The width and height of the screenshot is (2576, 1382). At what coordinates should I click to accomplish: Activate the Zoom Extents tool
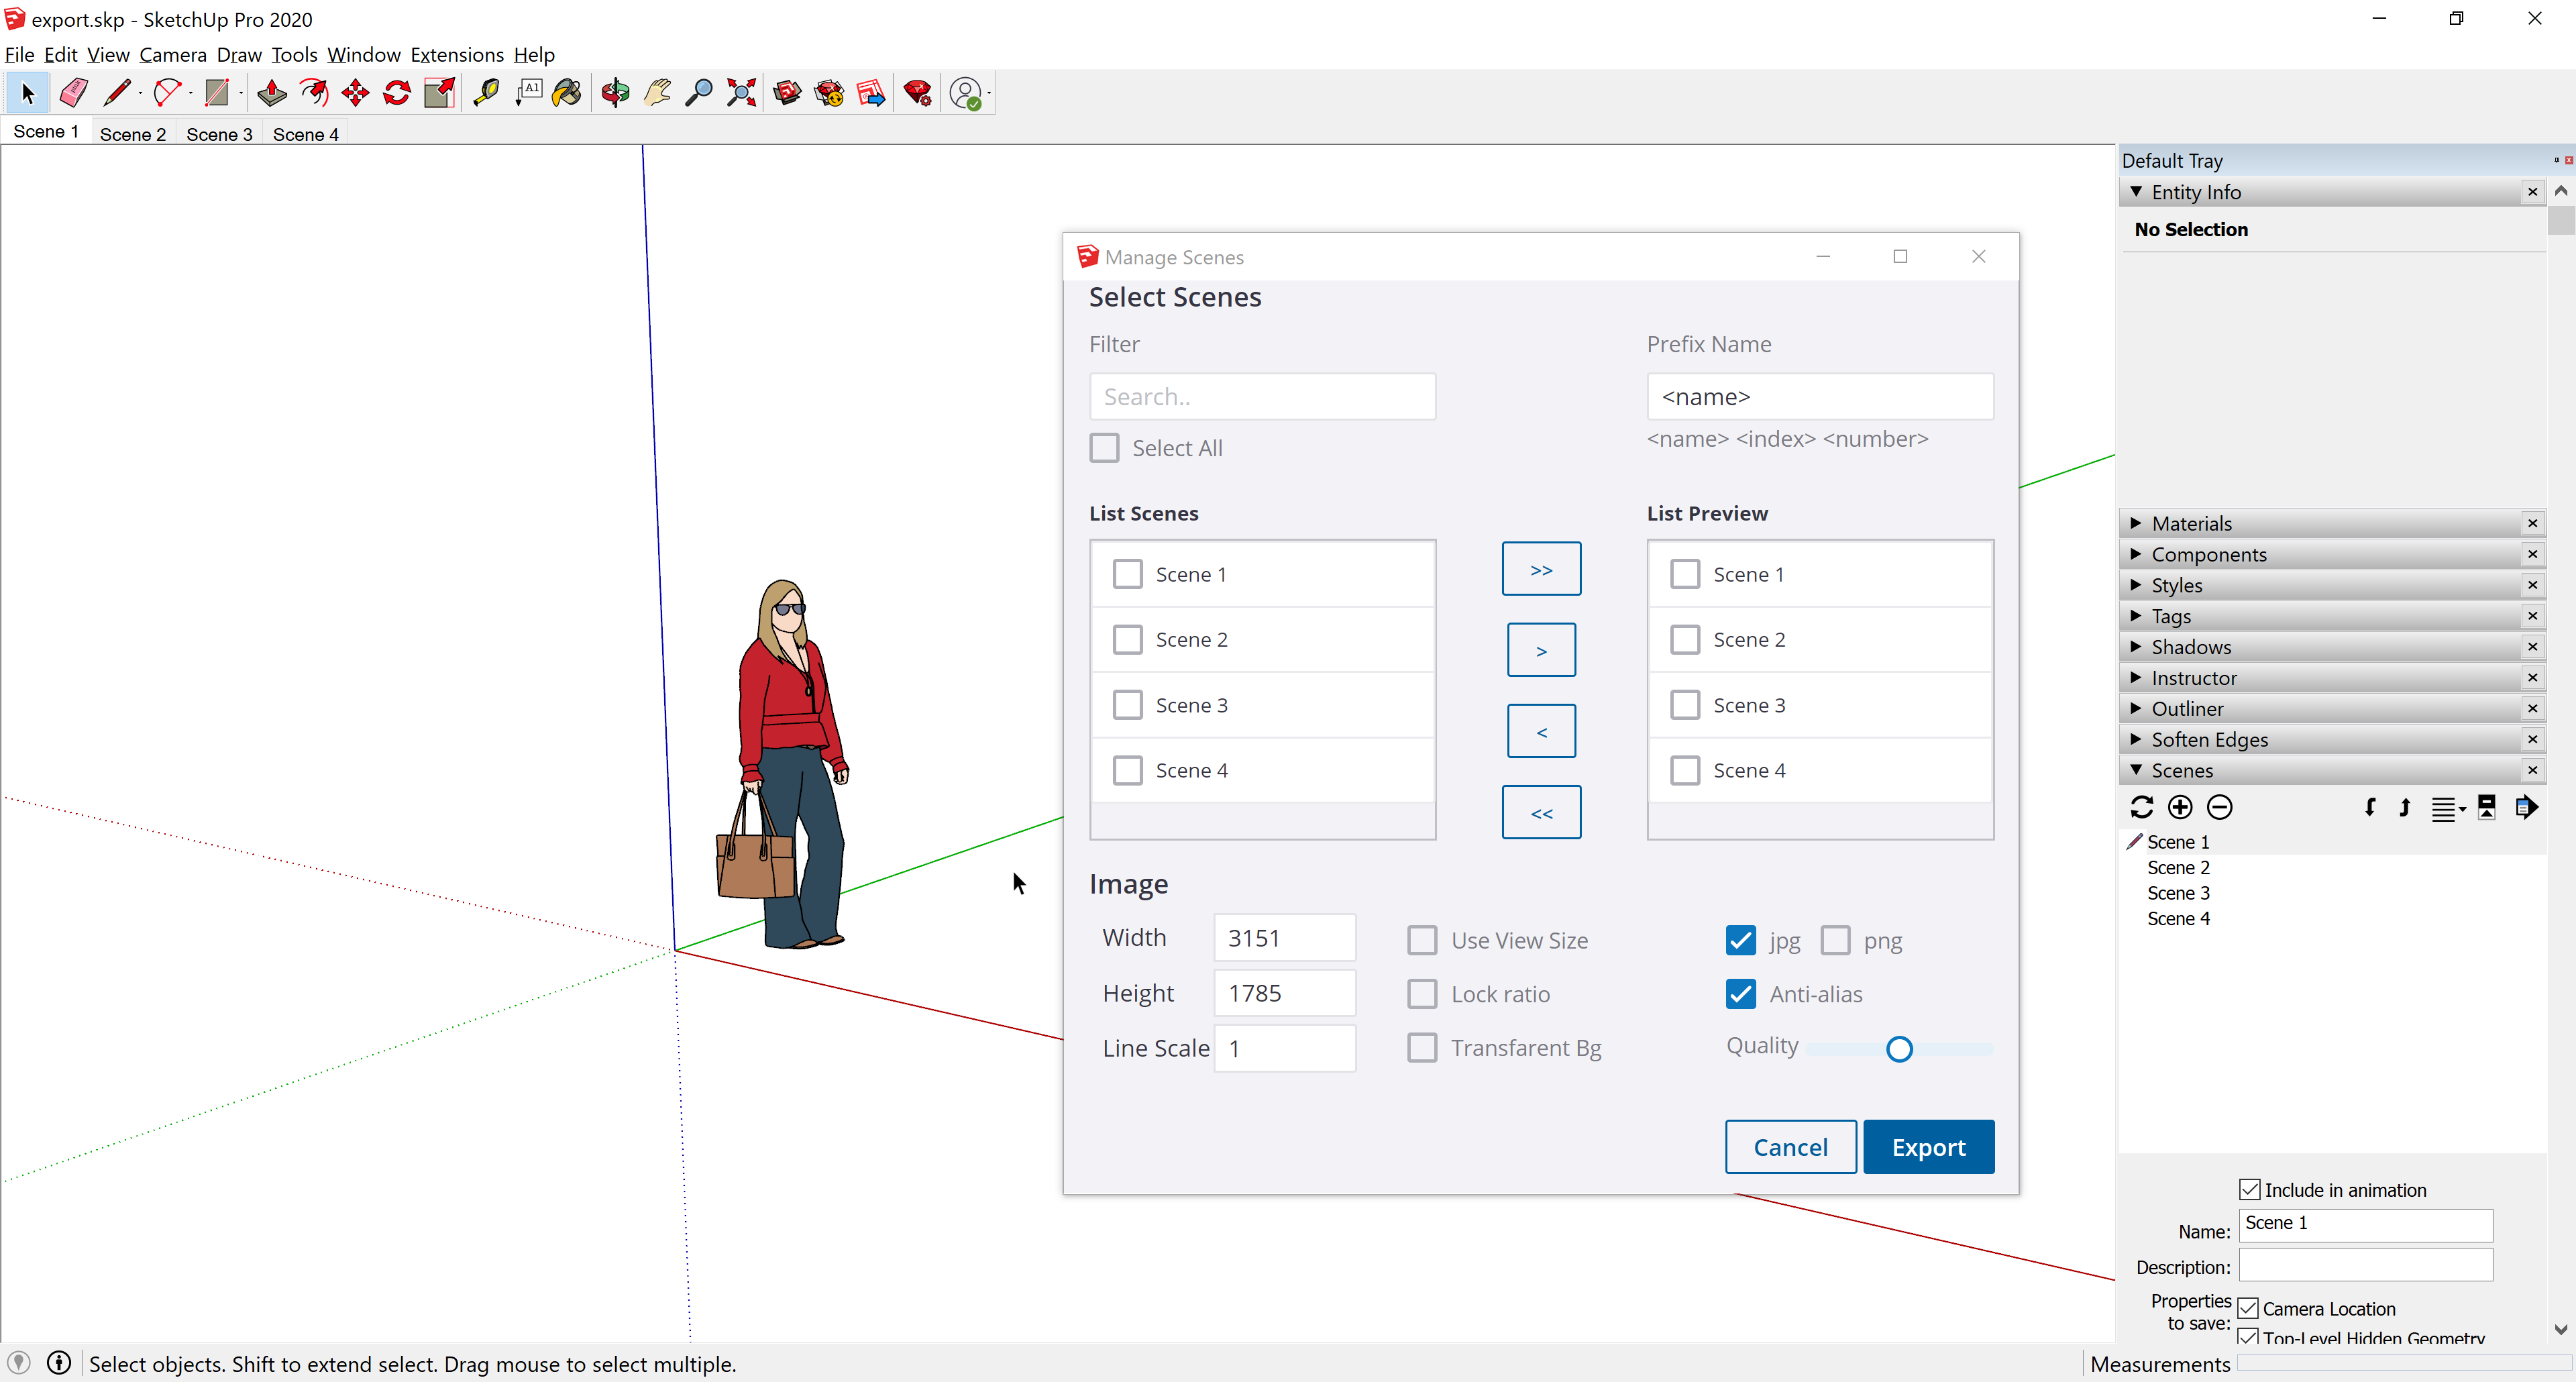click(x=741, y=93)
